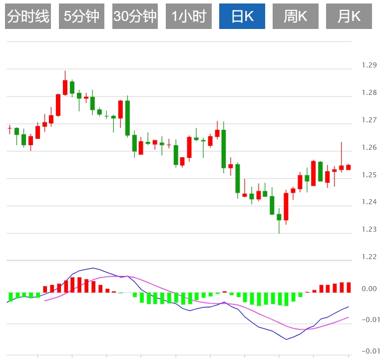Viewport: 384px width, 358px height.
Task: Select the last red candlestick on the right
Action: (348, 167)
